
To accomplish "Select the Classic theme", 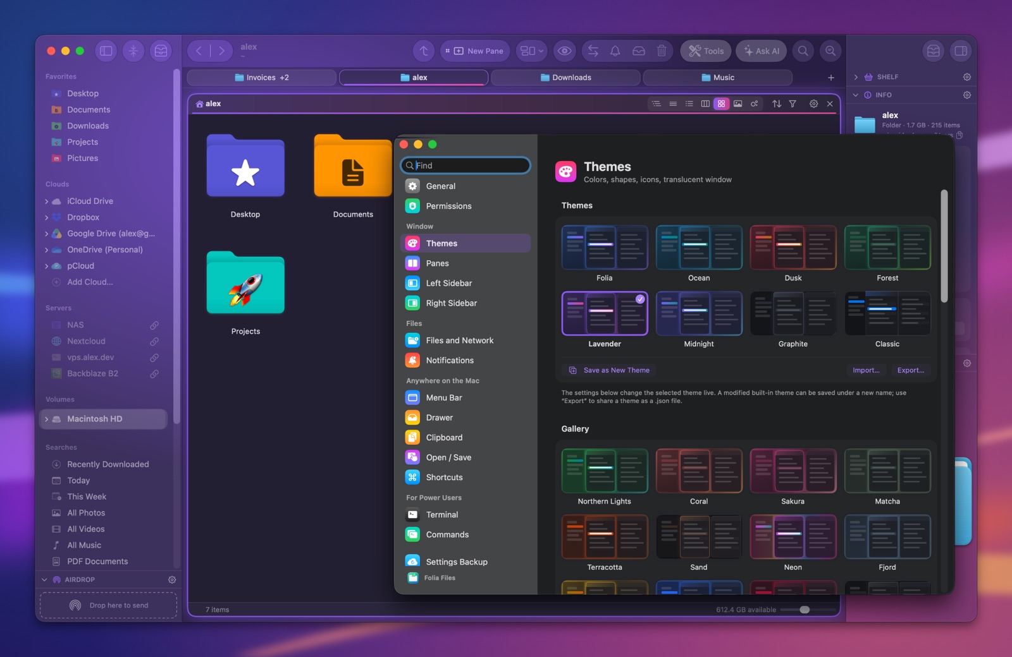I will pos(887,320).
